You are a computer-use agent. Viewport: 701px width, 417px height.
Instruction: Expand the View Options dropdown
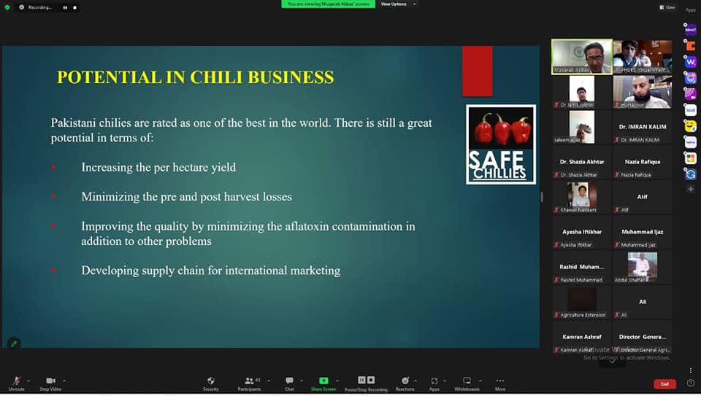click(397, 4)
